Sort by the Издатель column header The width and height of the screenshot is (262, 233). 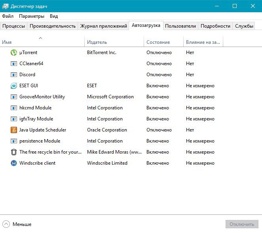coord(114,41)
